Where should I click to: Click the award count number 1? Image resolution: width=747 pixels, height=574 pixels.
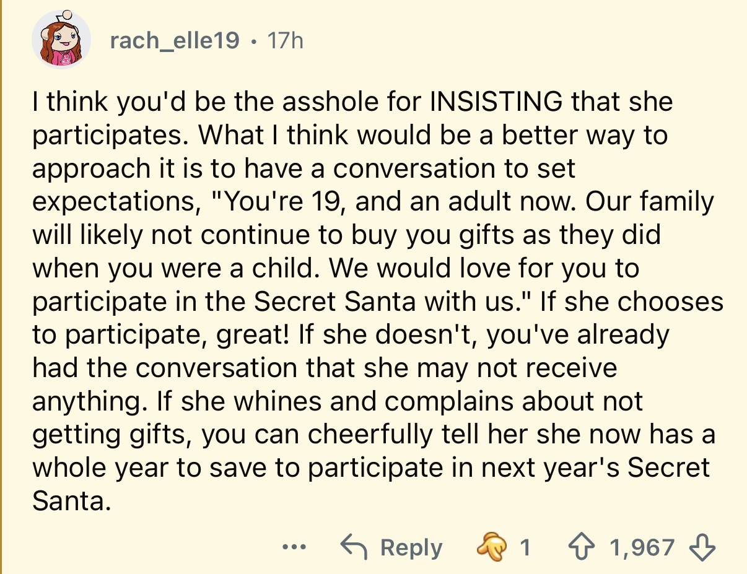pyautogui.click(x=525, y=547)
